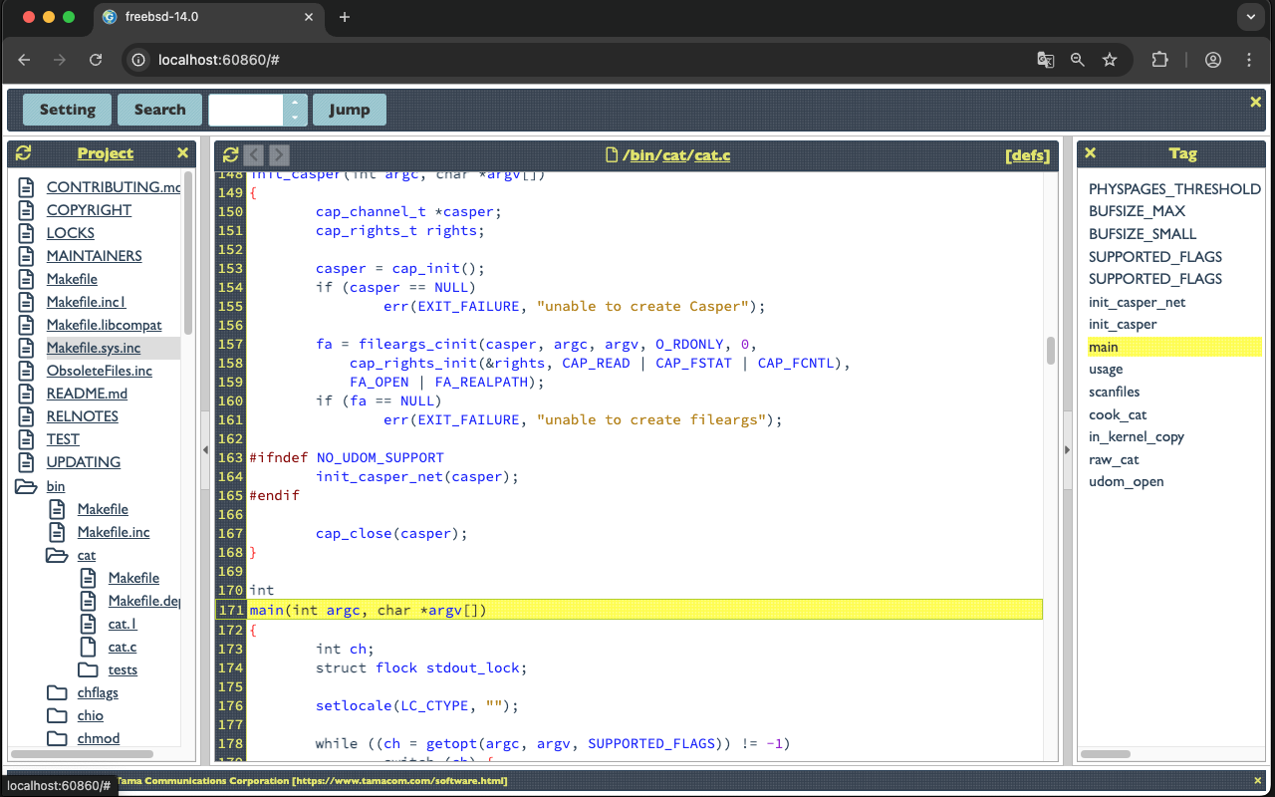Open the cat path segment in title
This screenshot has width=1275, height=797.
pyautogui.click(x=675, y=155)
